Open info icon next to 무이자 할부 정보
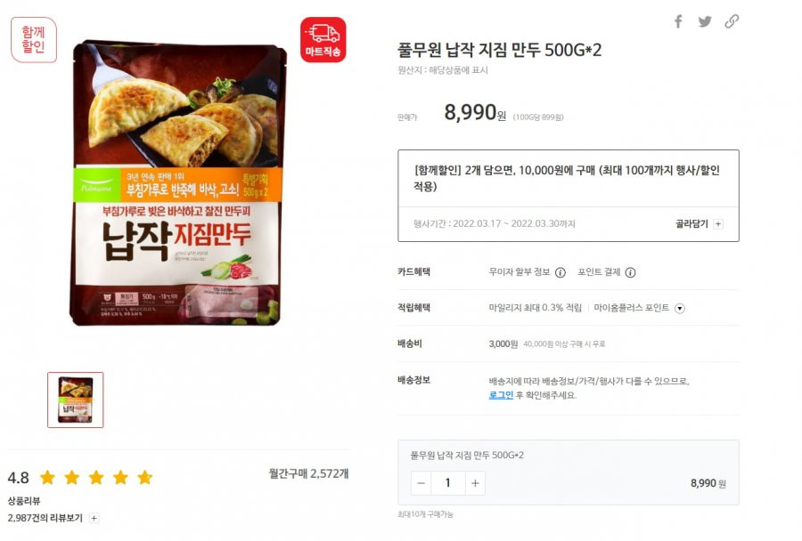The height and width of the screenshot is (541, 802). click(x=561, y=272)
